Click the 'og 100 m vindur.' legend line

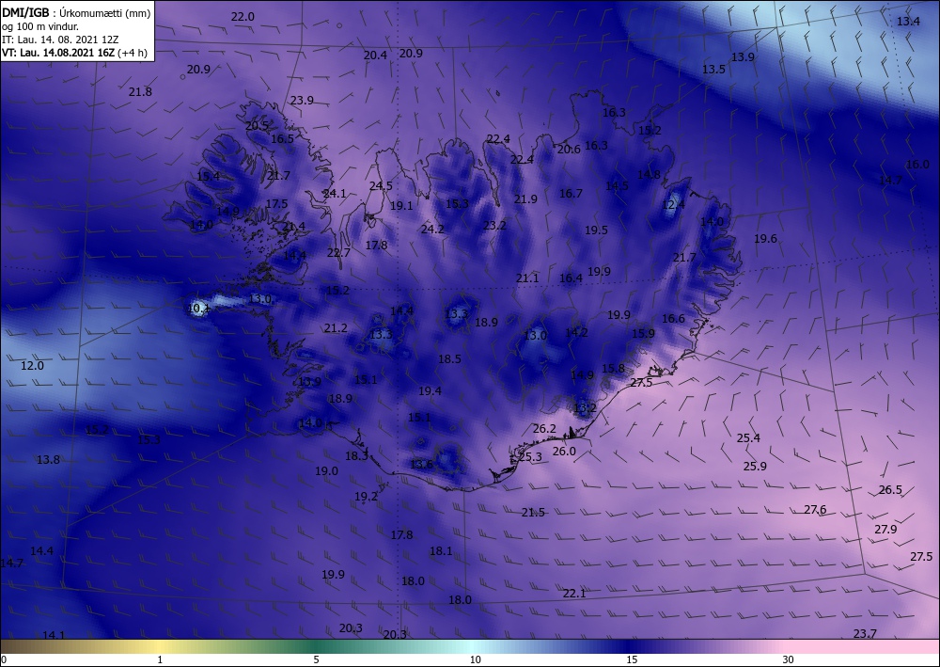(x=40, y=26)
